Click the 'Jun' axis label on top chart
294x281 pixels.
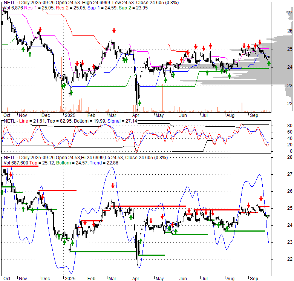(x=183, y=115)
